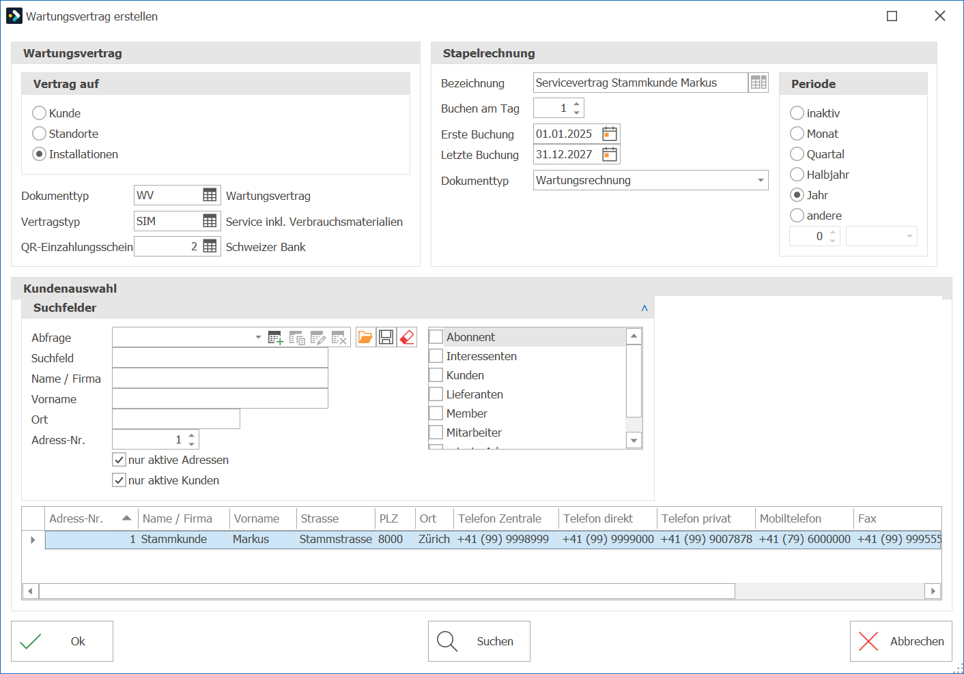The width and height of the screenshot is (964, 674).
Task: Tick the Abonnent checkbox
Action: 436,337
